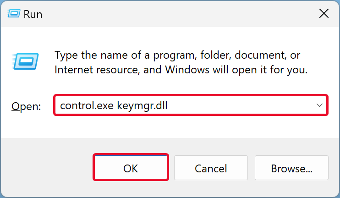Click empty footer area left of OK
340x198 pixels.
point(46,168)
